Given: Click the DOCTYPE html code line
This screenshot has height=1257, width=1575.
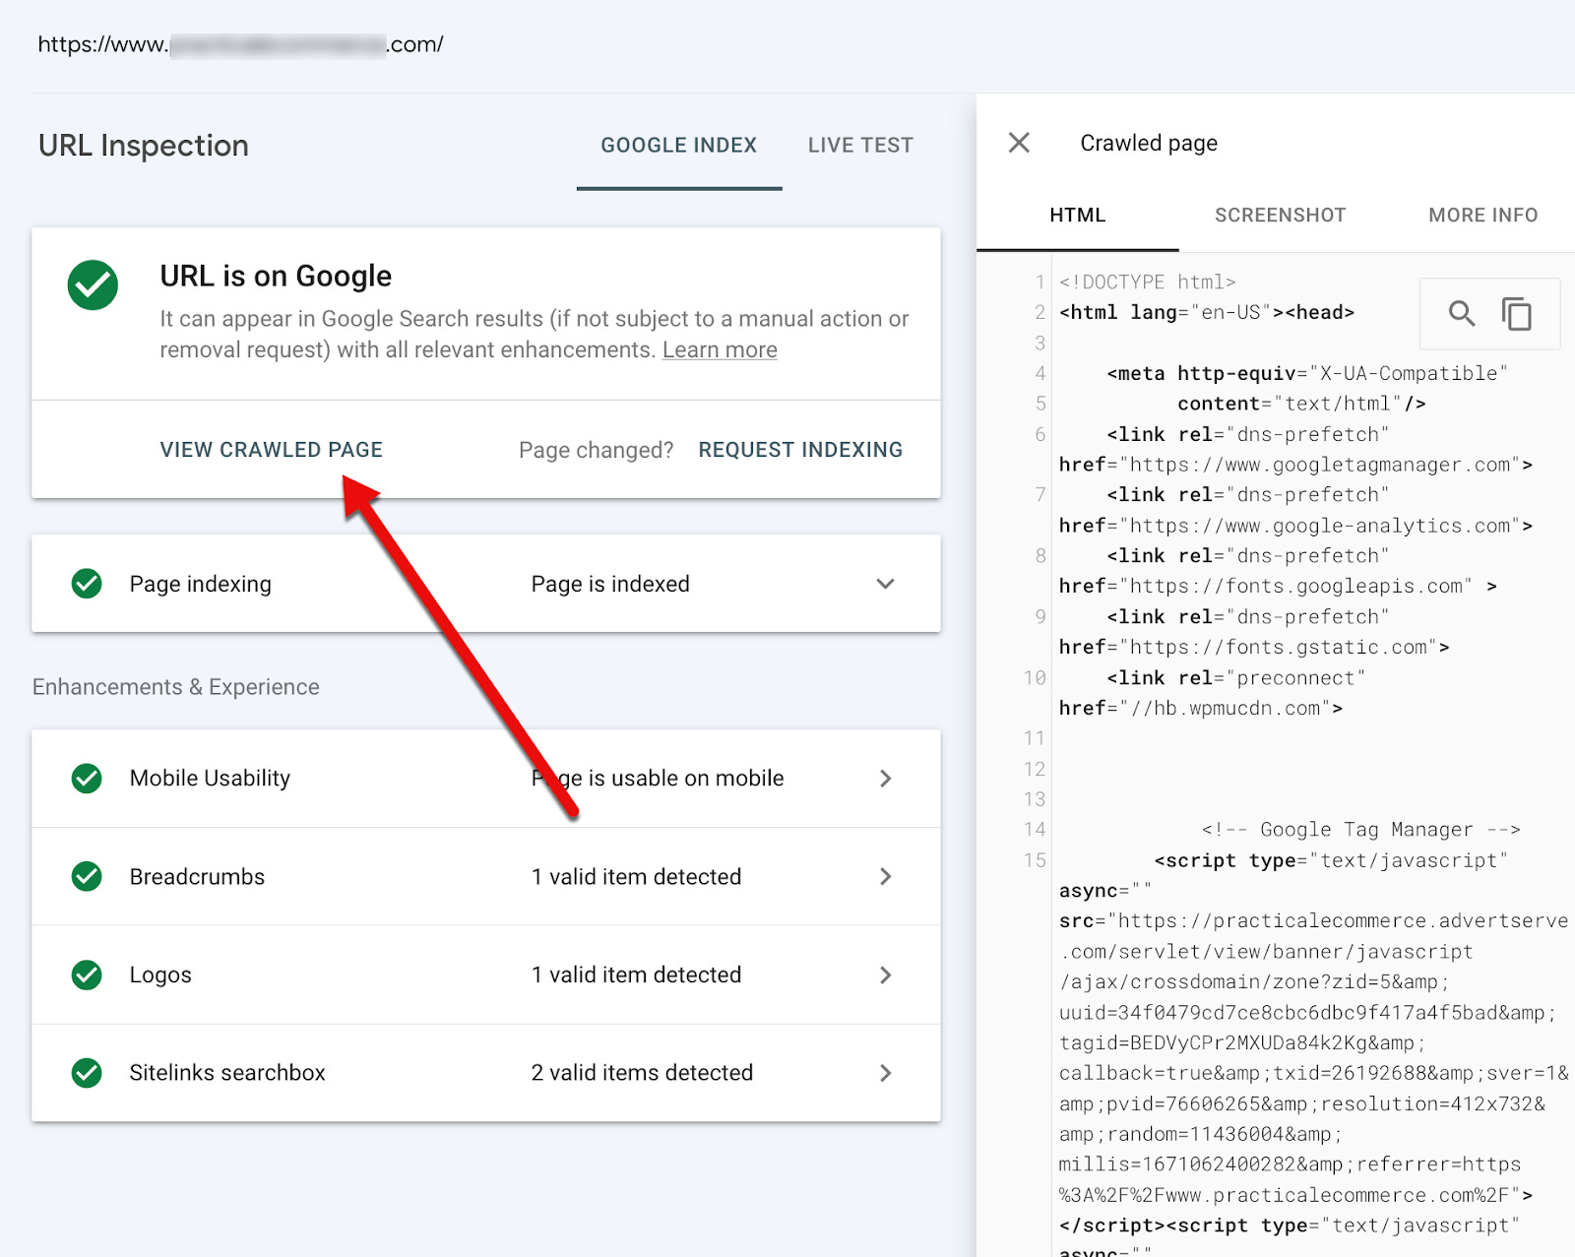Looking at the screenshot, I should (x=1147, y=283).
